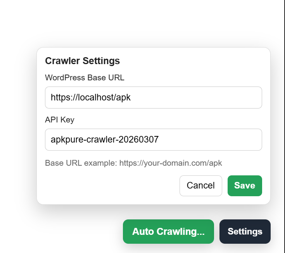The height and width of the screenshot is (253, 285).
Task: Click the WordPress Base URL label
Action: [x=85, y=78]
